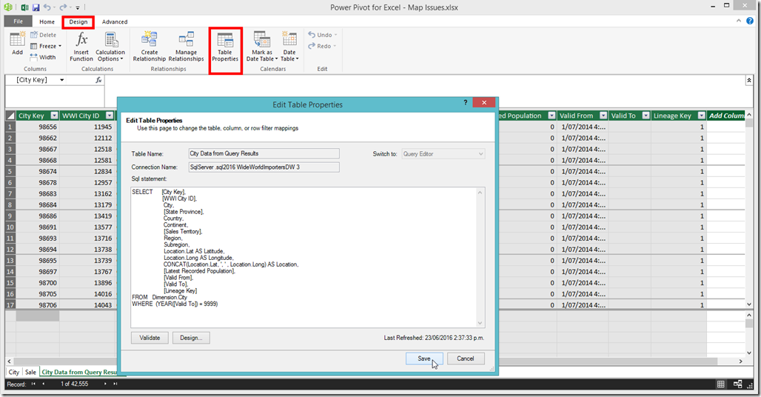Click the dialog help question mark
The image size is (761, 397).
tap(465, 102)
